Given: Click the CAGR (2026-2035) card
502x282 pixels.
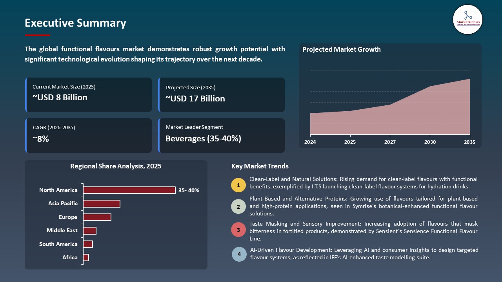Looking at the screenshot, I should pos(89,136).
